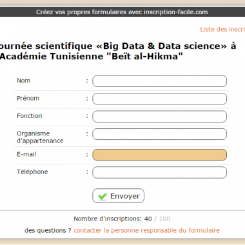The height and width of the screenshot is (245, 245).
Task: Click the Téléphone field label
Action: click(32, 171)
